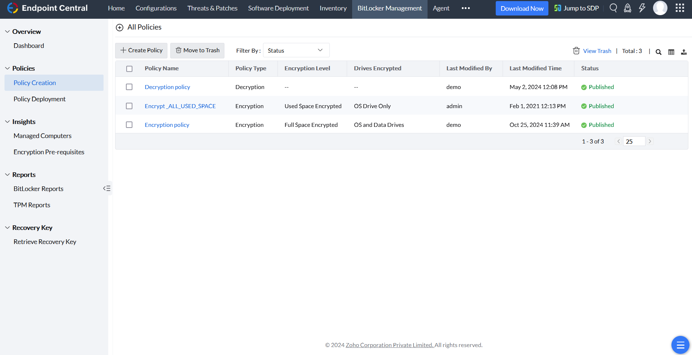Image resolution: width=692 pixels, height=355 pixels.
Task: Click the table search magnifier icon
Action: (658, 52)
